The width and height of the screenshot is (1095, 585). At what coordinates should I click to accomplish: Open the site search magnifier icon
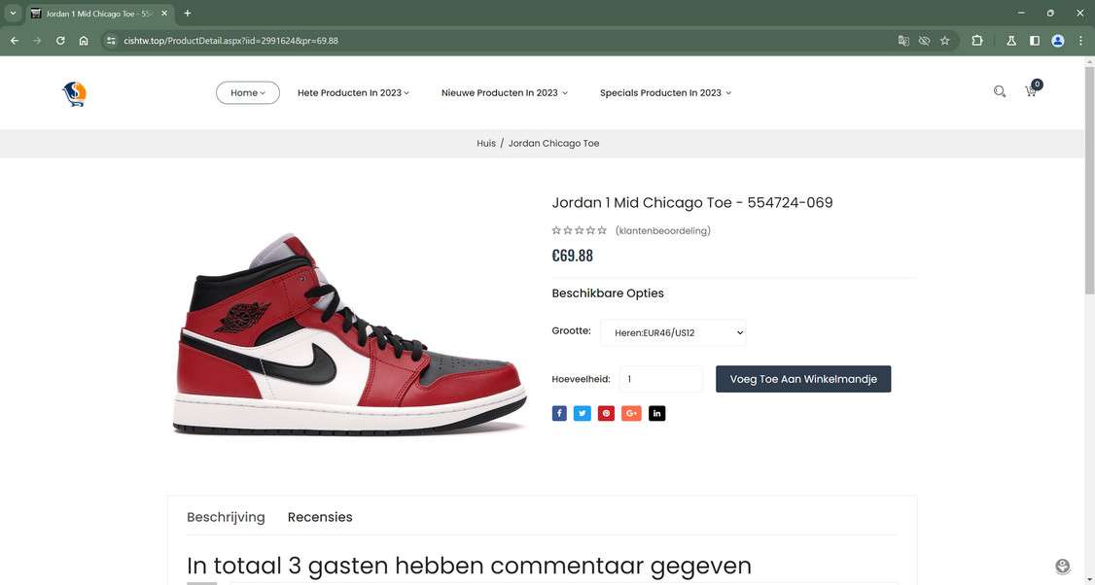pyautogui.click(x=1000, y=91)
